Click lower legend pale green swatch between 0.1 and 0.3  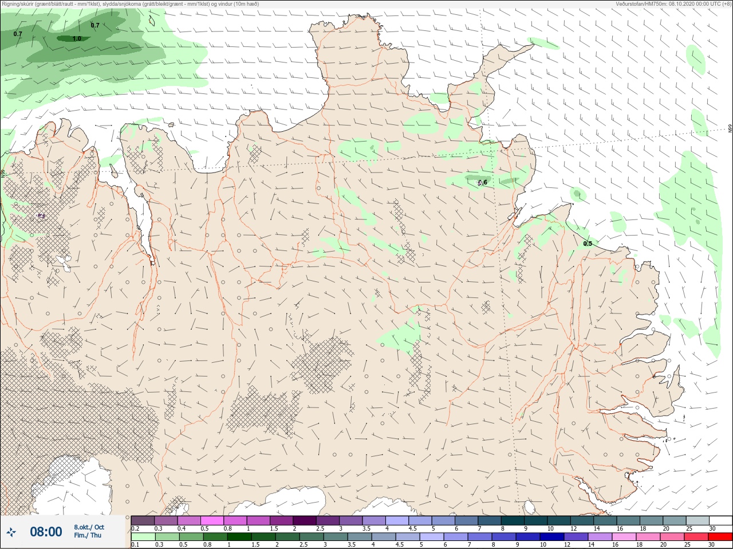[143, 537]
